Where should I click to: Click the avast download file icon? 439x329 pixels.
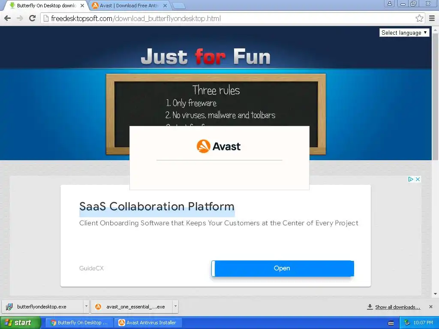pos(98,307)
